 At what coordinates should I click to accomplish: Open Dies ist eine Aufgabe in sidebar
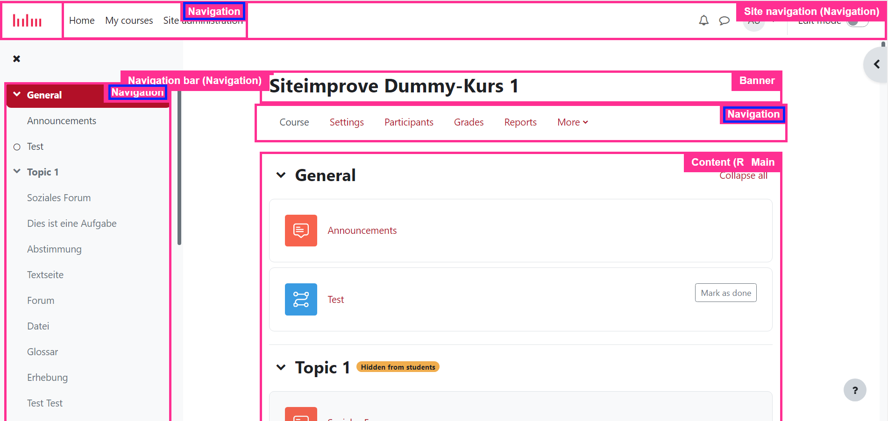point(72,224)
